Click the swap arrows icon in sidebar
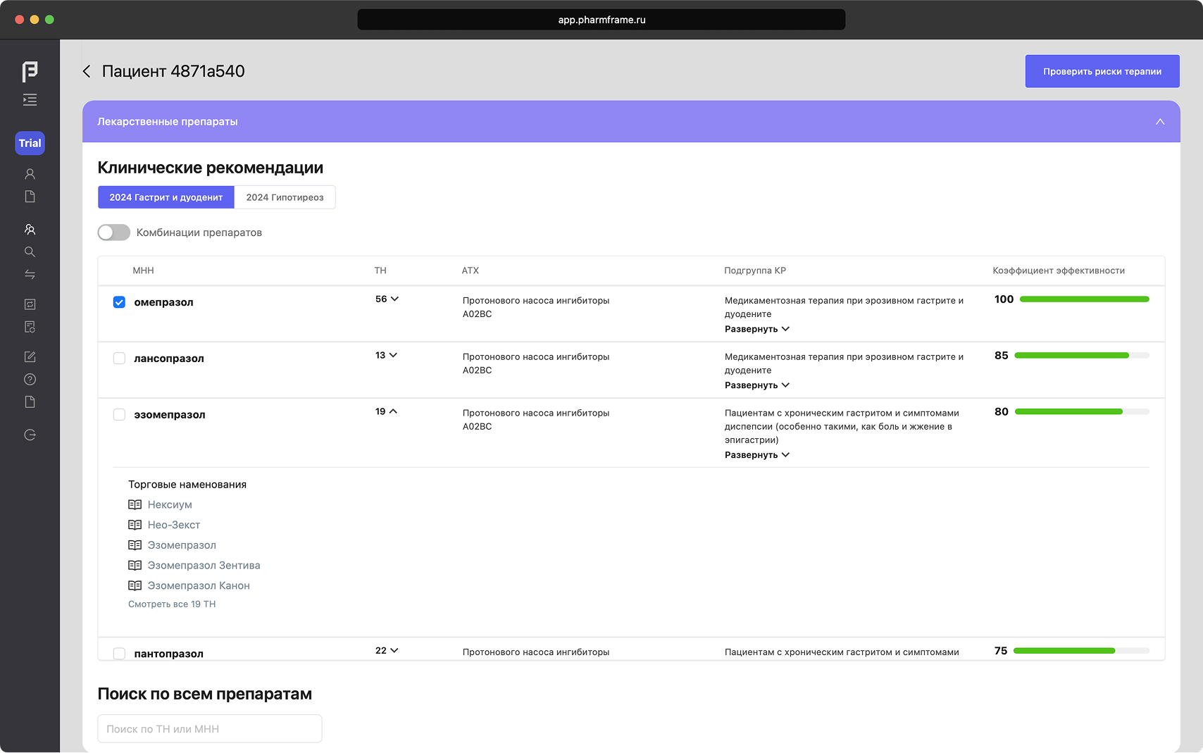The image size is (1203, 753). tap(30, 275)
